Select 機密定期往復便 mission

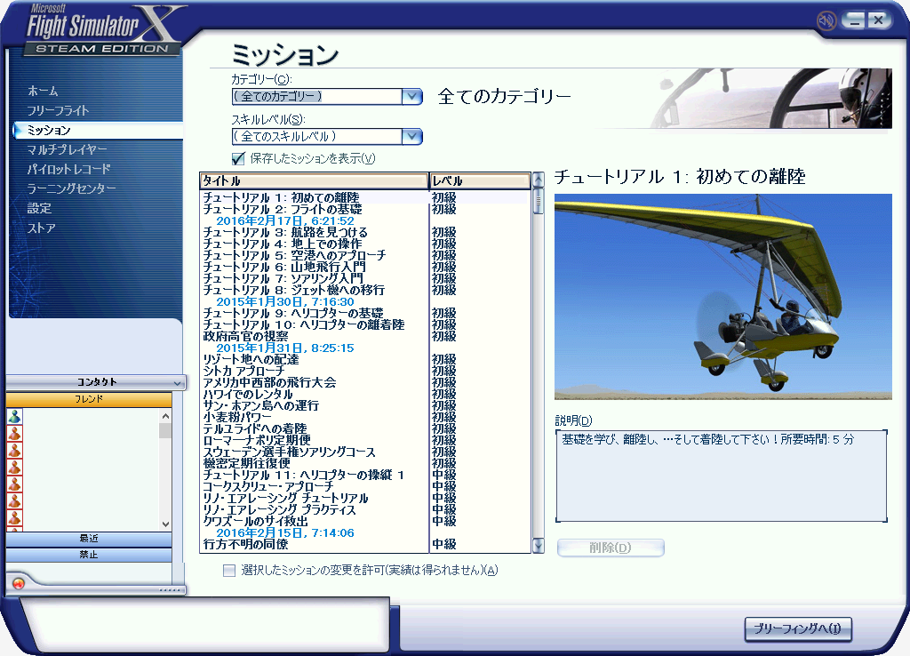[247, 463]
